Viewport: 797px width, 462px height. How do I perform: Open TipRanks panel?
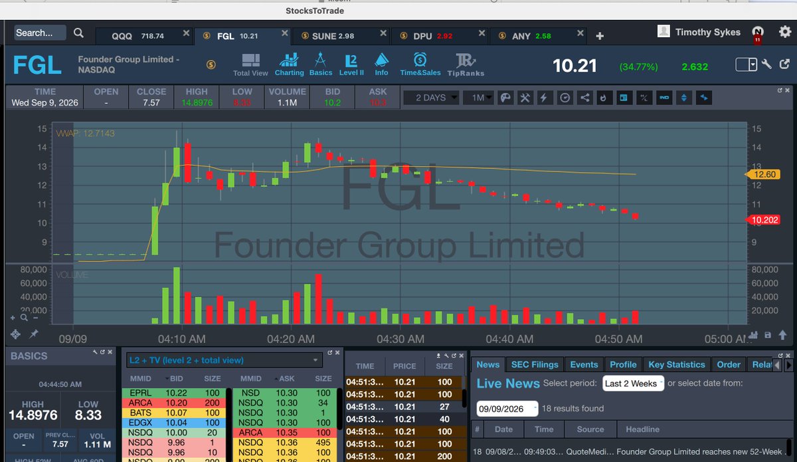pos(466,65)
